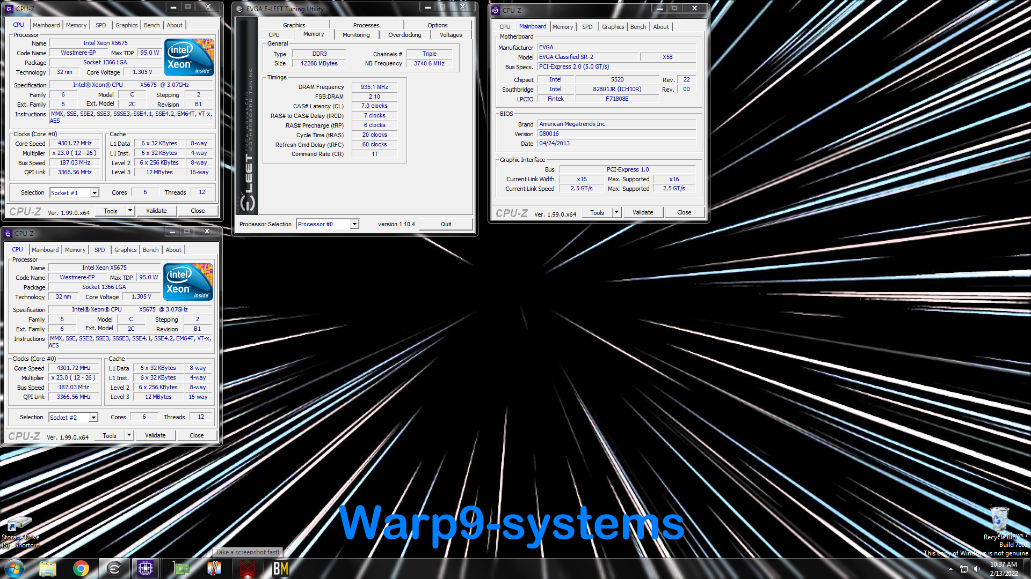Open Options tab in E-LEET
Screen dimensions: 1031x579
pyautogui.click(x=438, y=25)
